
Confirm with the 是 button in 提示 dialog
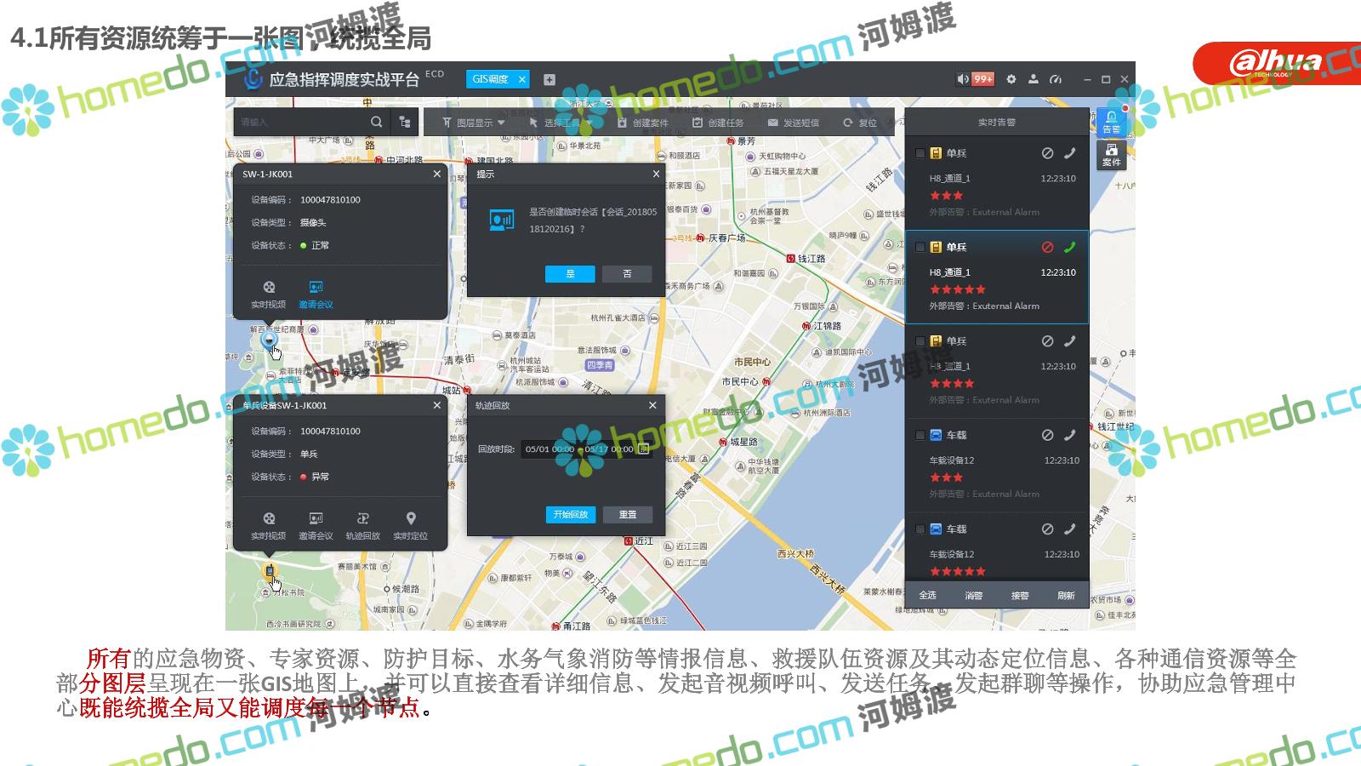pyautogui.click(x=569, y=273)
